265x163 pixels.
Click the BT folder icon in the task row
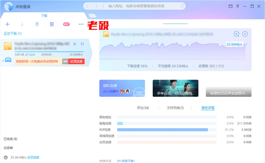point(8,46)
